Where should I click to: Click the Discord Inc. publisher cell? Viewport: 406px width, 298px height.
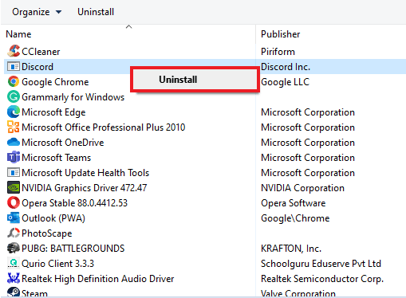point(286,67)
